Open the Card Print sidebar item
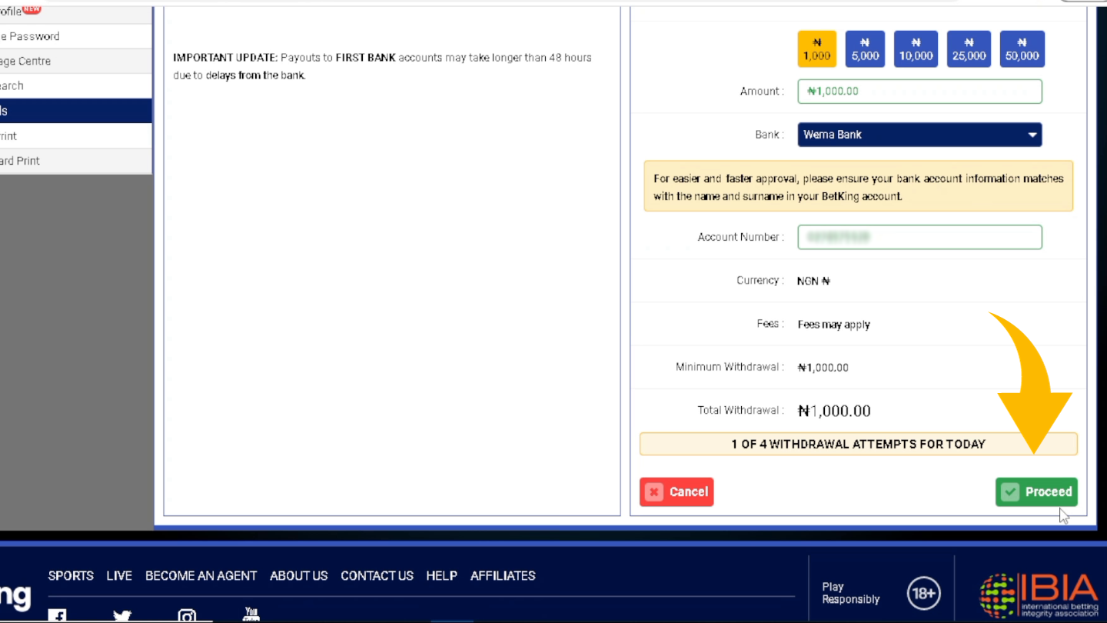This screenshot has height=623, width=1107. (x=75, y=161)
